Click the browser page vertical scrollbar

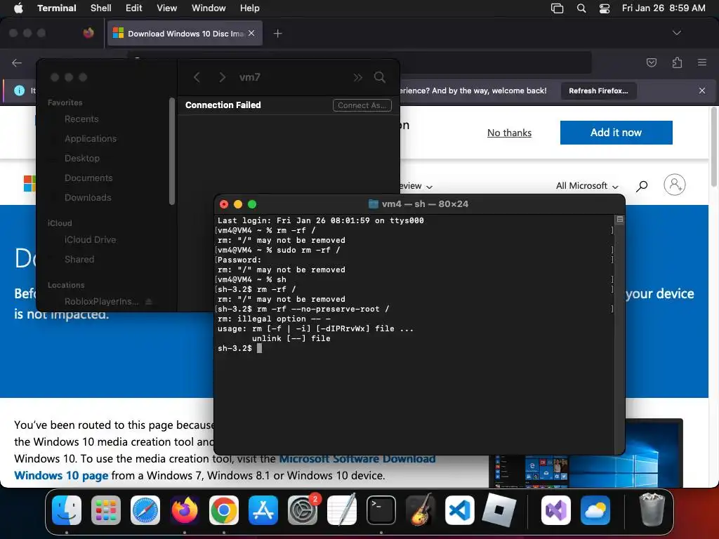click(x=714, y=147)
